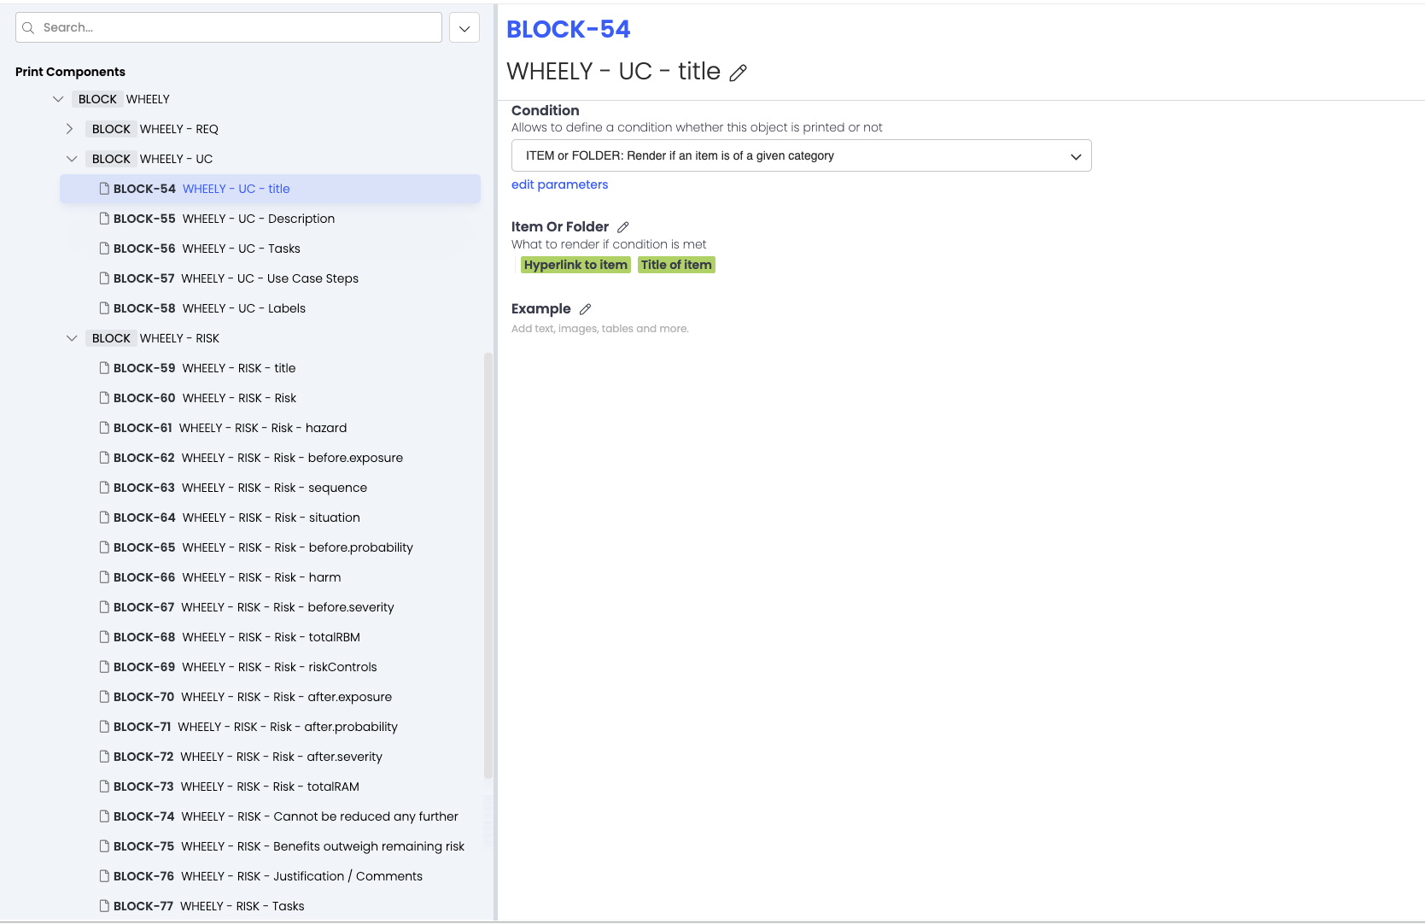Screen dimensions: 1425x924
Task: Open the search options dropdown button
Action: click(x=464, y=27)
